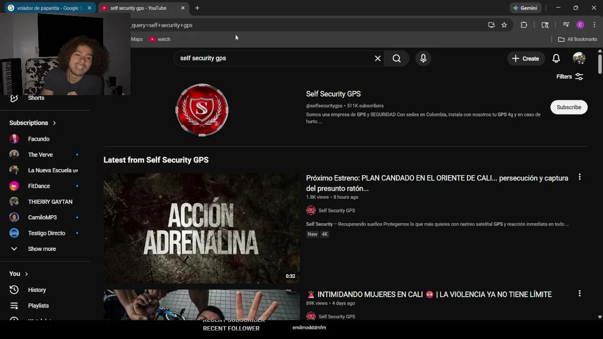Play the INTIMIDANDO MUJERES video thumbnail
Image resolution: width=603 pixels, height=339 pixels.
tap(202, 305)
